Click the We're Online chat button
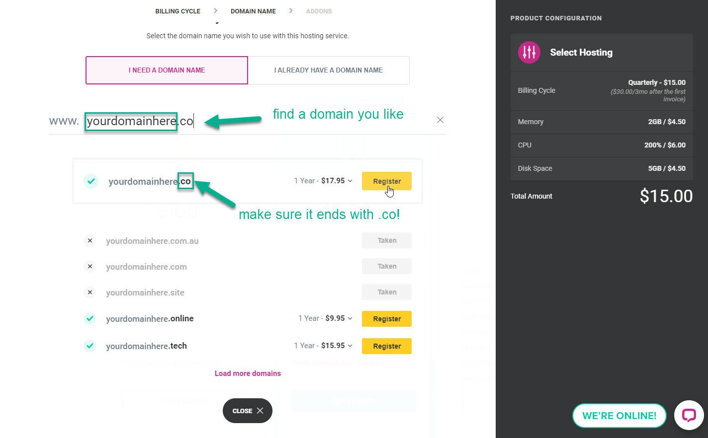Screen dimensions: 708x438 pyautogui.click(x=619, y=416)
